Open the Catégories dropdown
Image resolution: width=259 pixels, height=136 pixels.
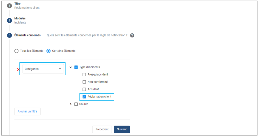(x=43, y=69)
